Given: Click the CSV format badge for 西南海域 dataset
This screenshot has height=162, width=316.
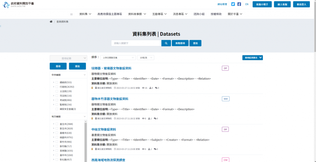Looking at the screenshot, I should 226,160.
